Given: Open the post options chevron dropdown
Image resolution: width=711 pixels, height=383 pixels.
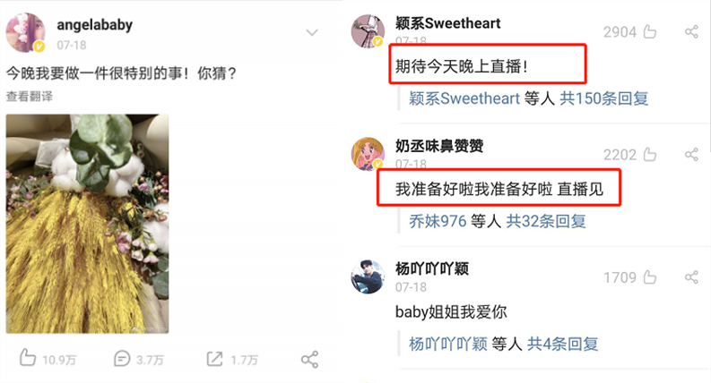Looking at the screenshot, I should click(x=311, y=32).
